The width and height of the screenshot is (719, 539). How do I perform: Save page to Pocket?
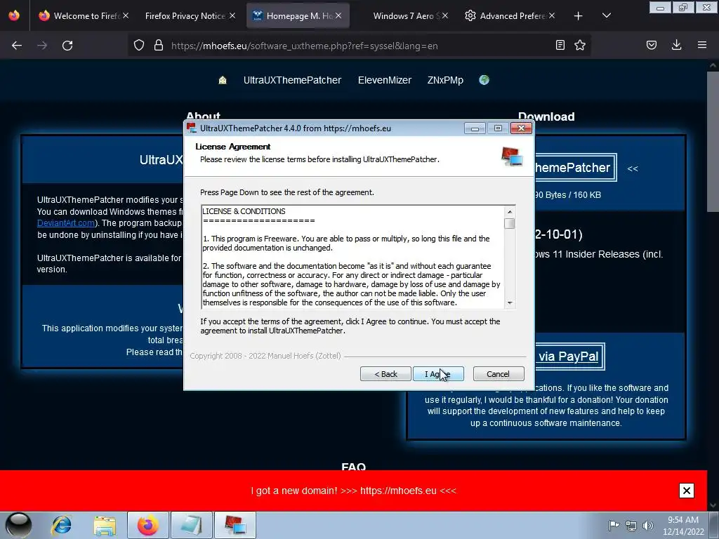(x=652, y=45)
